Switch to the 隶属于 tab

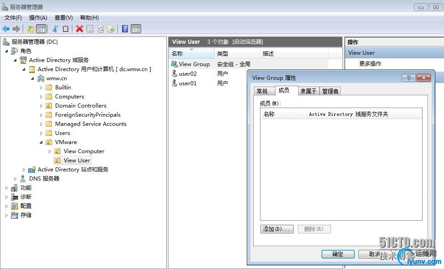[x=309, y=91]
